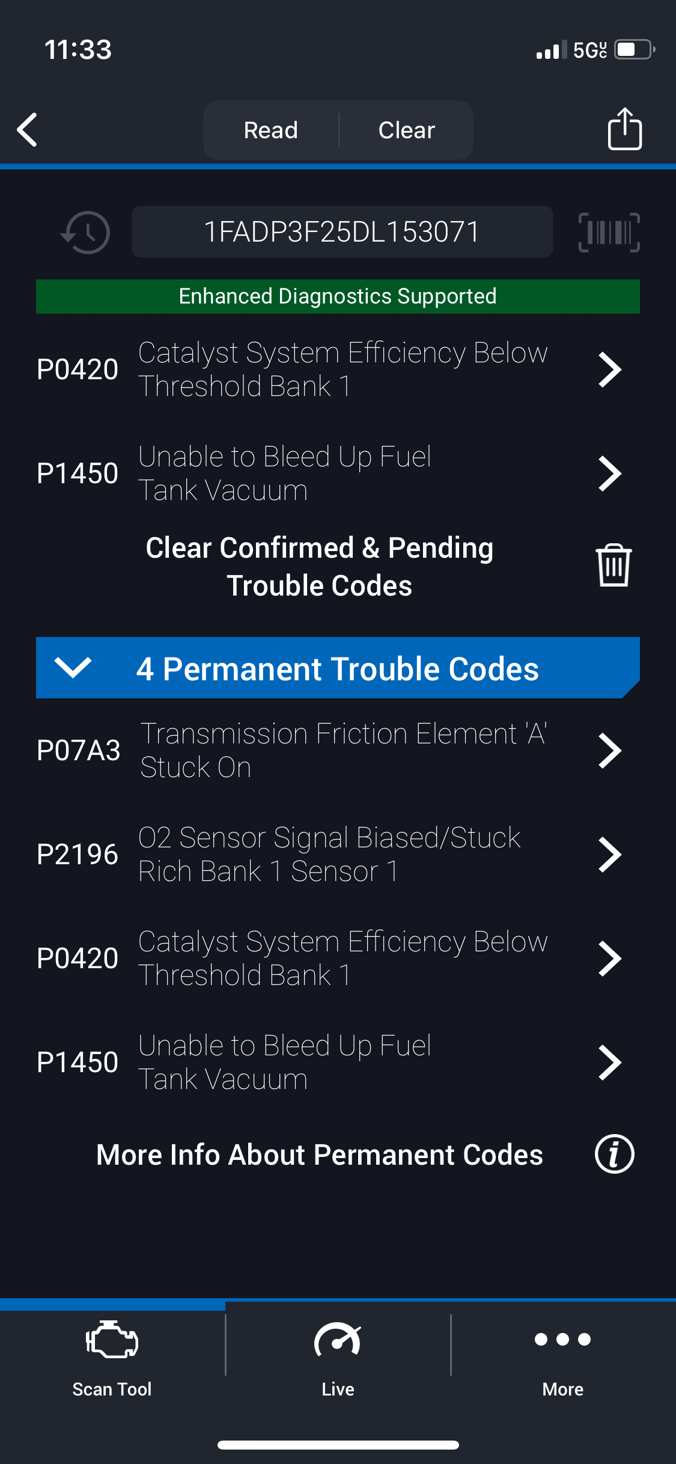
Task: Tap Clear Confirmed & Pending Trouble Codes
Action: point(320,566)
